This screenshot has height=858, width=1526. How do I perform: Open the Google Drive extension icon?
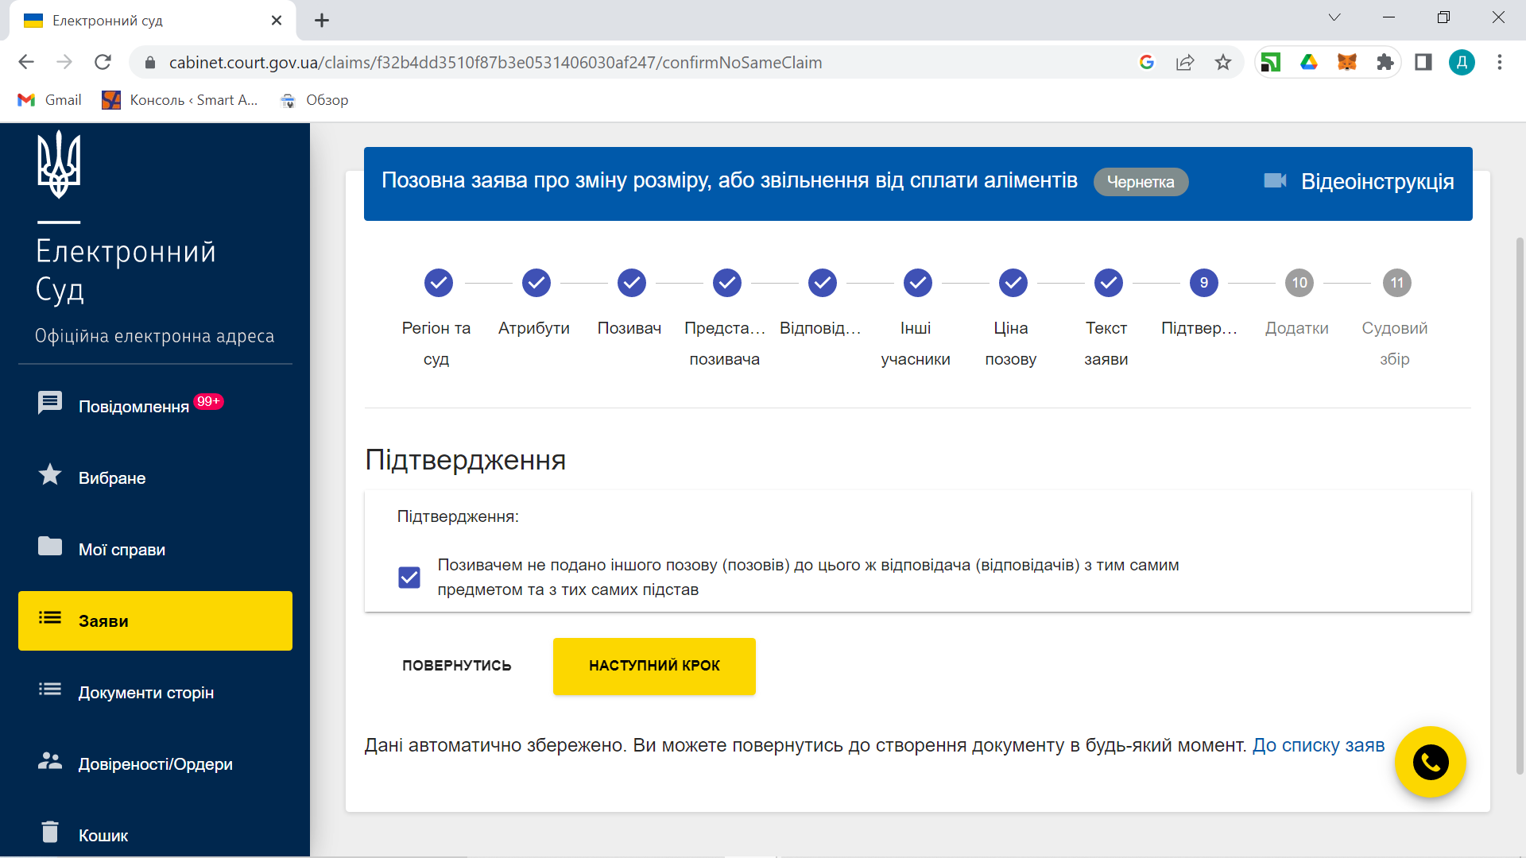[x=1308, y=62]
